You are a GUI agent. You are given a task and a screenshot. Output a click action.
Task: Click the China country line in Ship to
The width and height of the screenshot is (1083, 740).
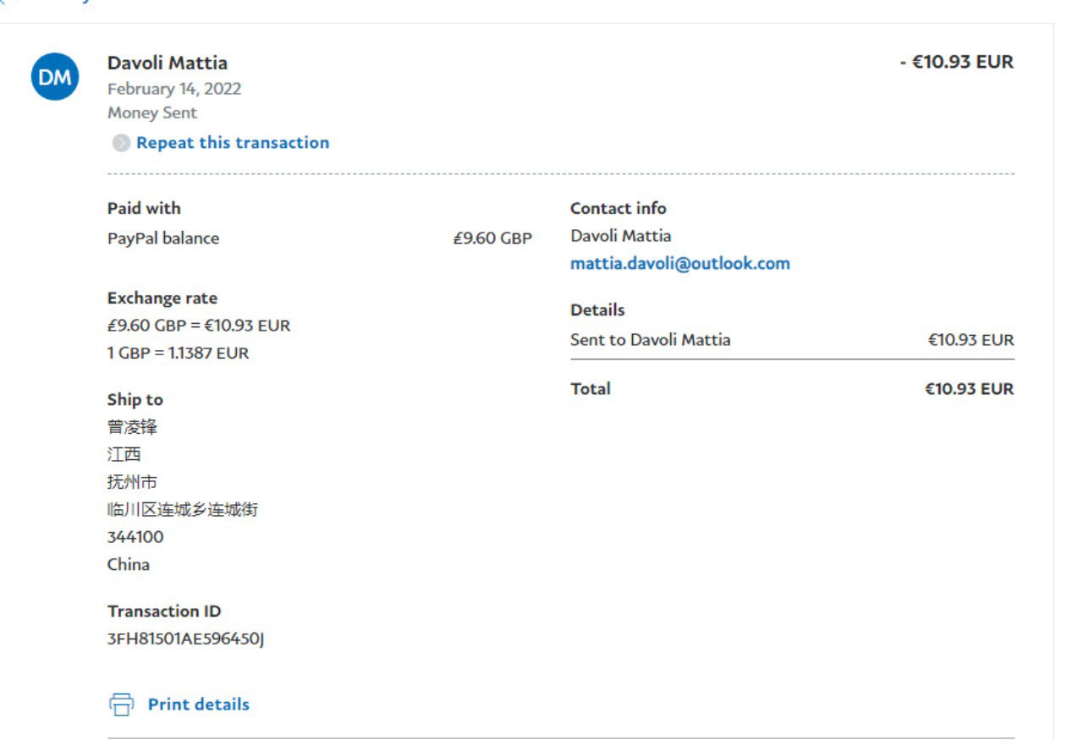click(x=129, y=564)
